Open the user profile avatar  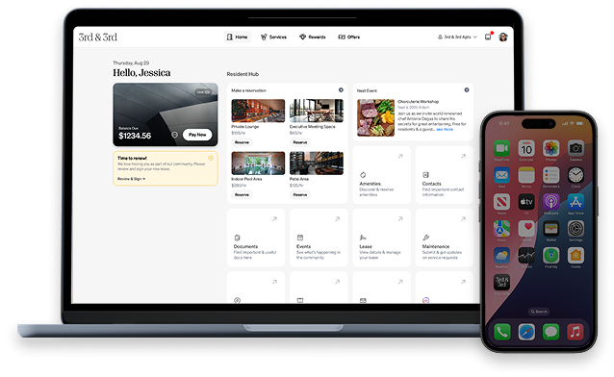pyautogui.click(x=503, y=38)
